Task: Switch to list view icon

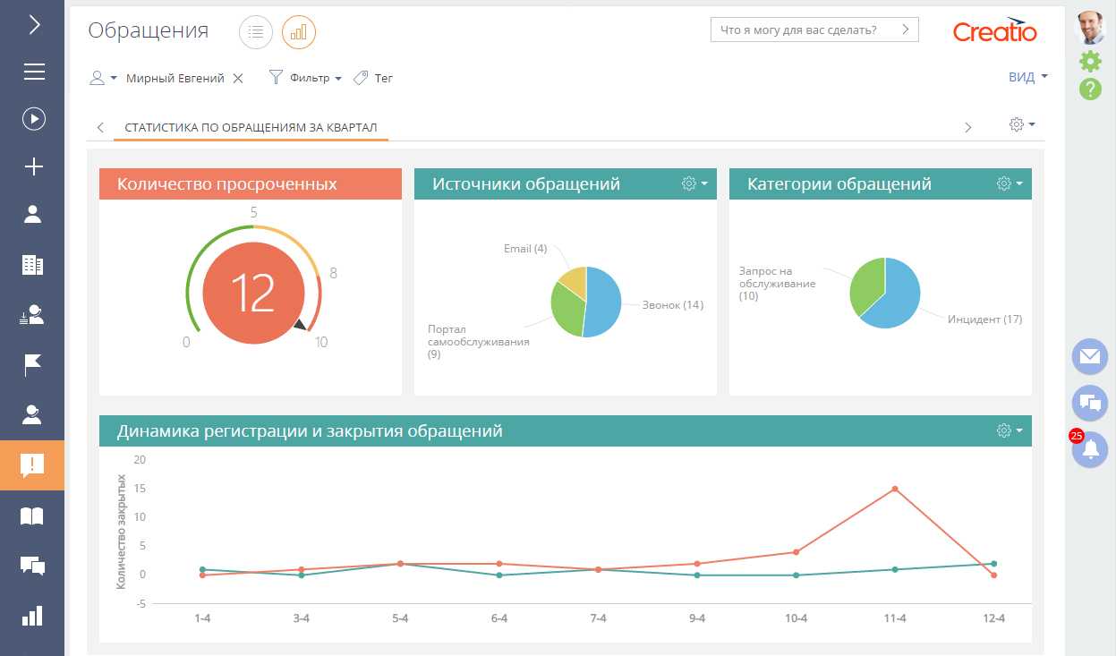Action: click(256, 32)
